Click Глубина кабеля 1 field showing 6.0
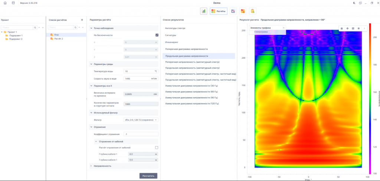The width and height of the screenshot is (380, 181). [143, 154]
